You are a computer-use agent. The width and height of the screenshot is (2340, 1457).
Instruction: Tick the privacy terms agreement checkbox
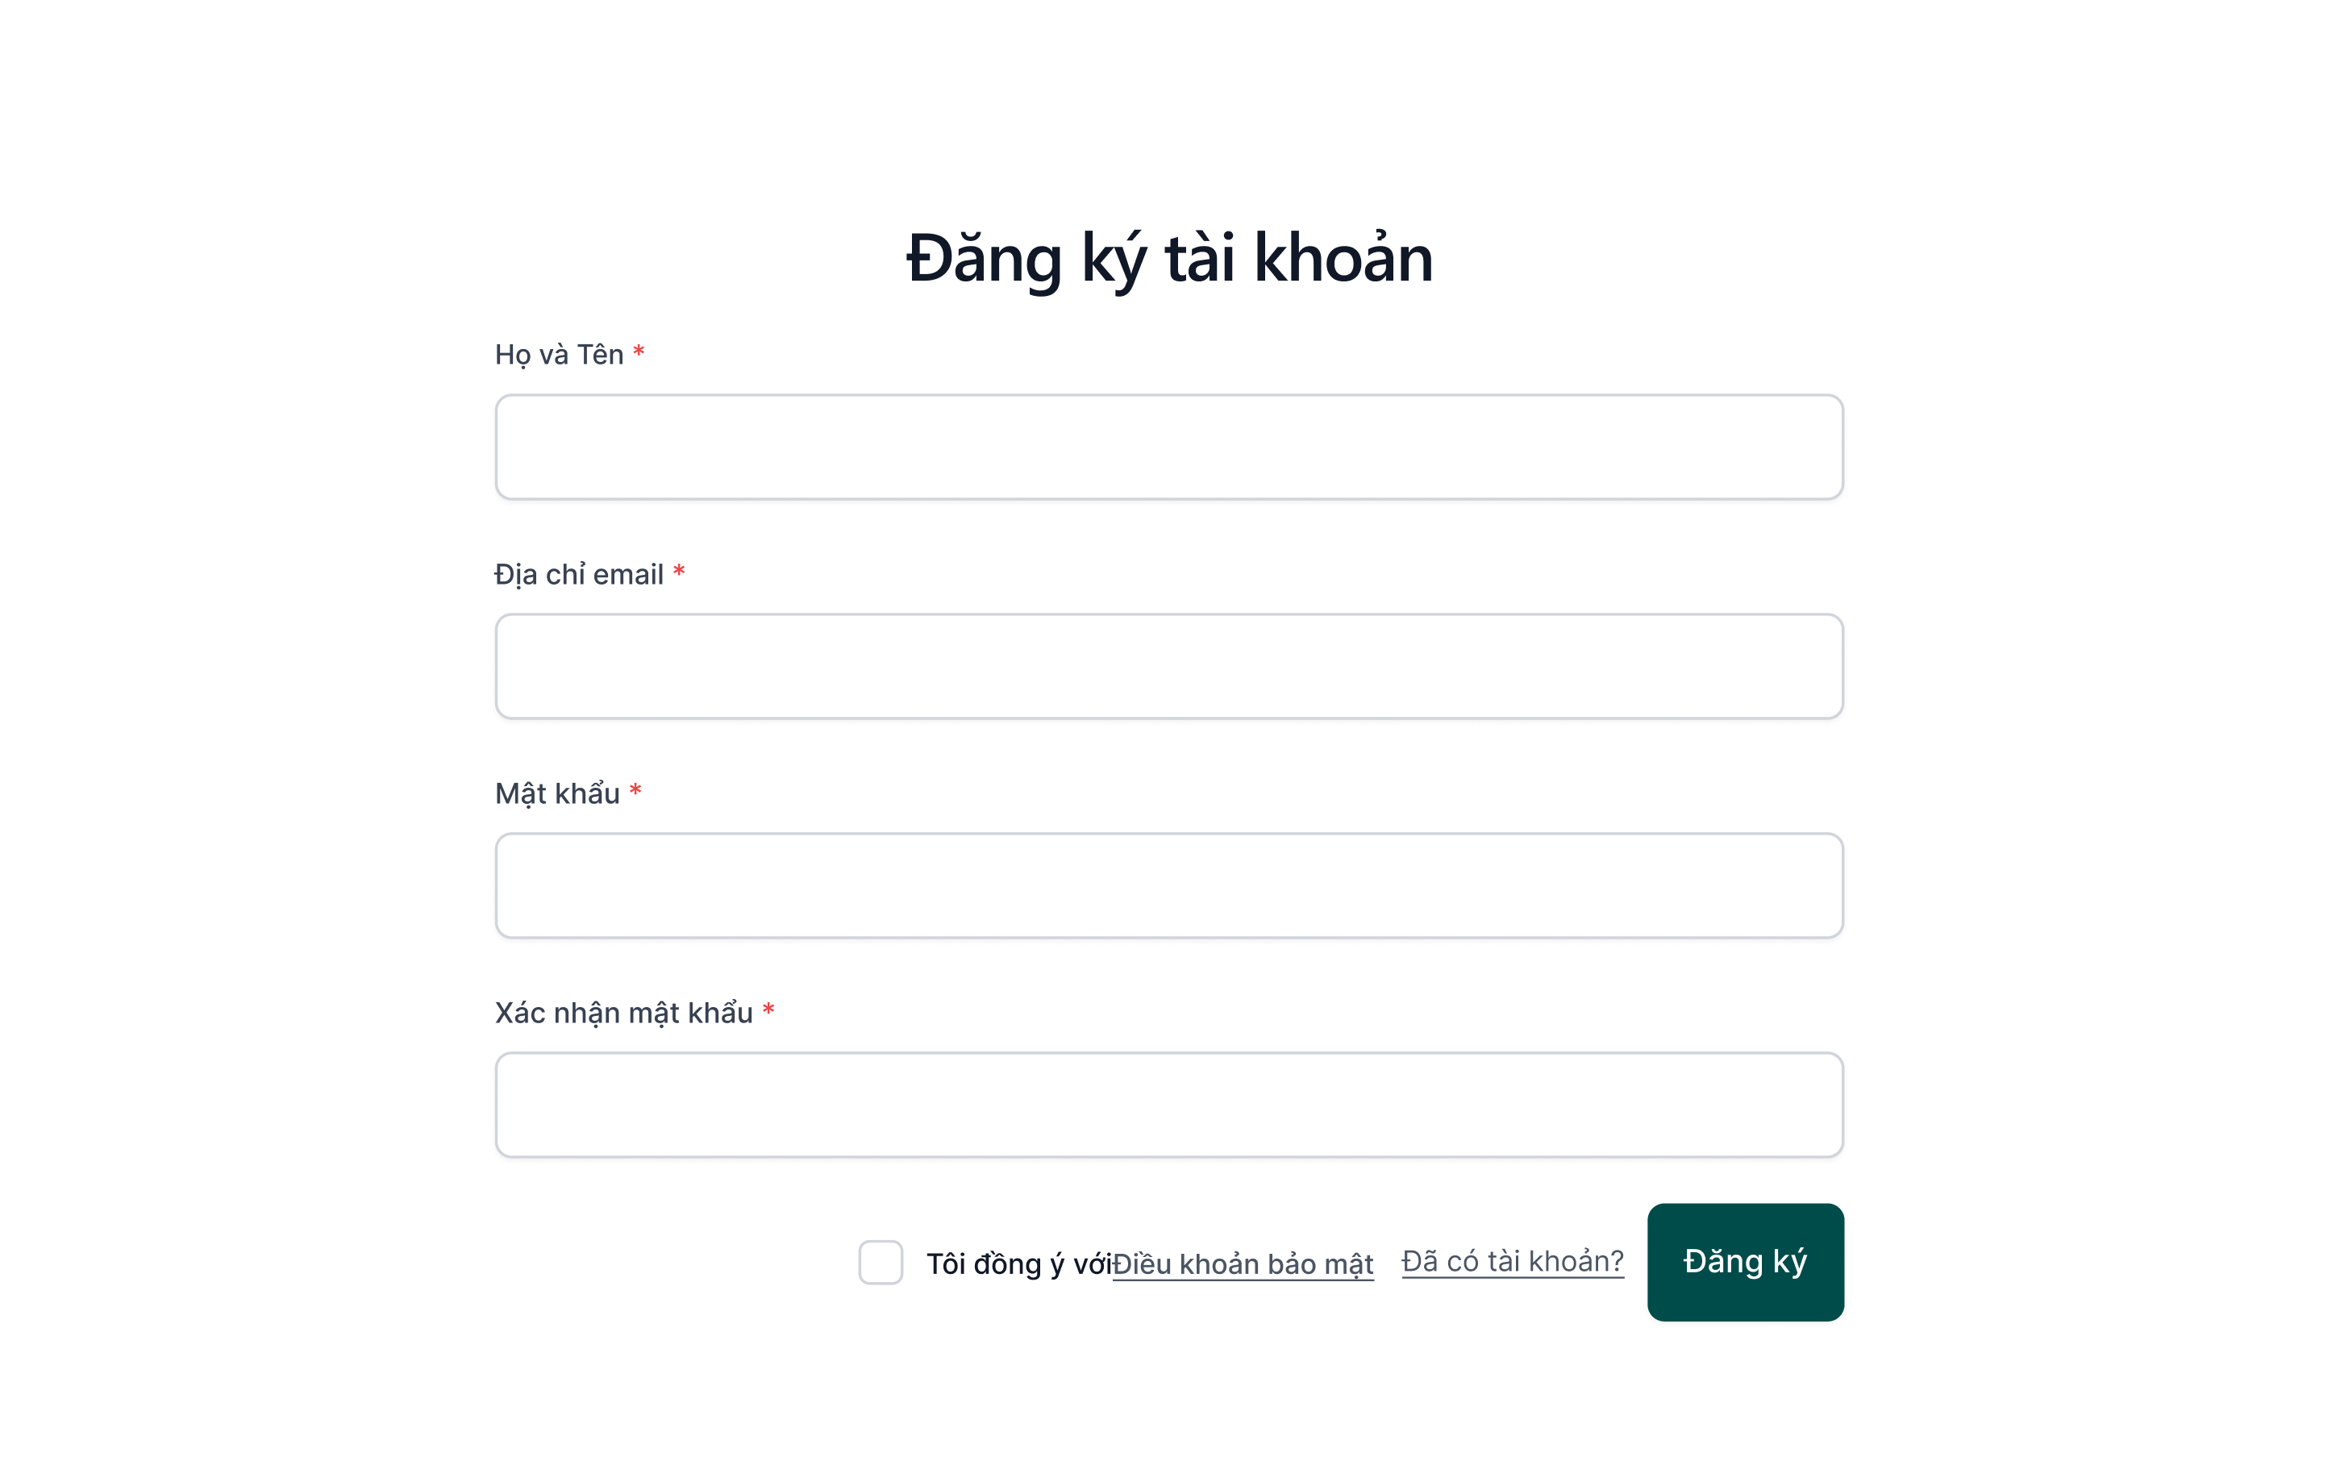coord(881,1263)
